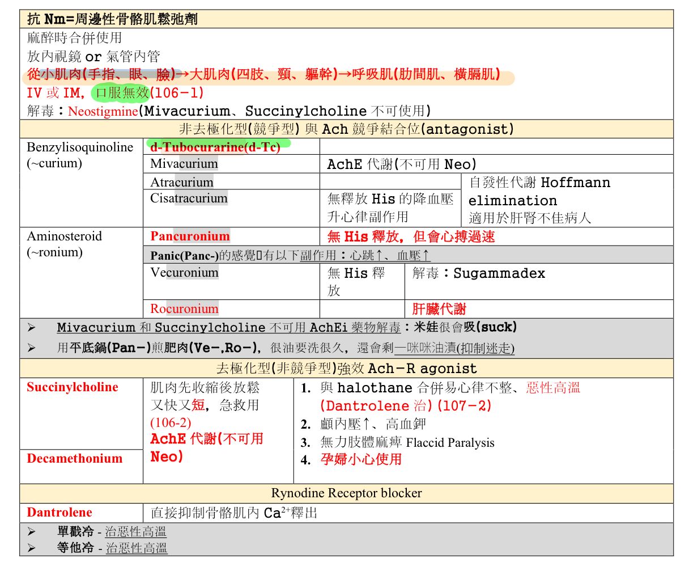Click the arrow bullet before 單戳冷

tap(31, 532)
